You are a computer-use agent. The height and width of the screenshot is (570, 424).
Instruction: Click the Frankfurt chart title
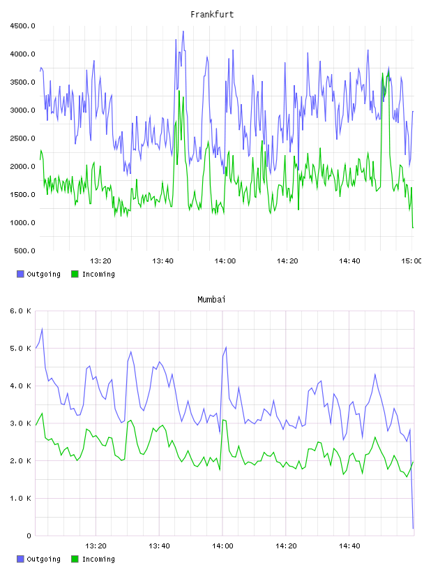tap(212, 15)
